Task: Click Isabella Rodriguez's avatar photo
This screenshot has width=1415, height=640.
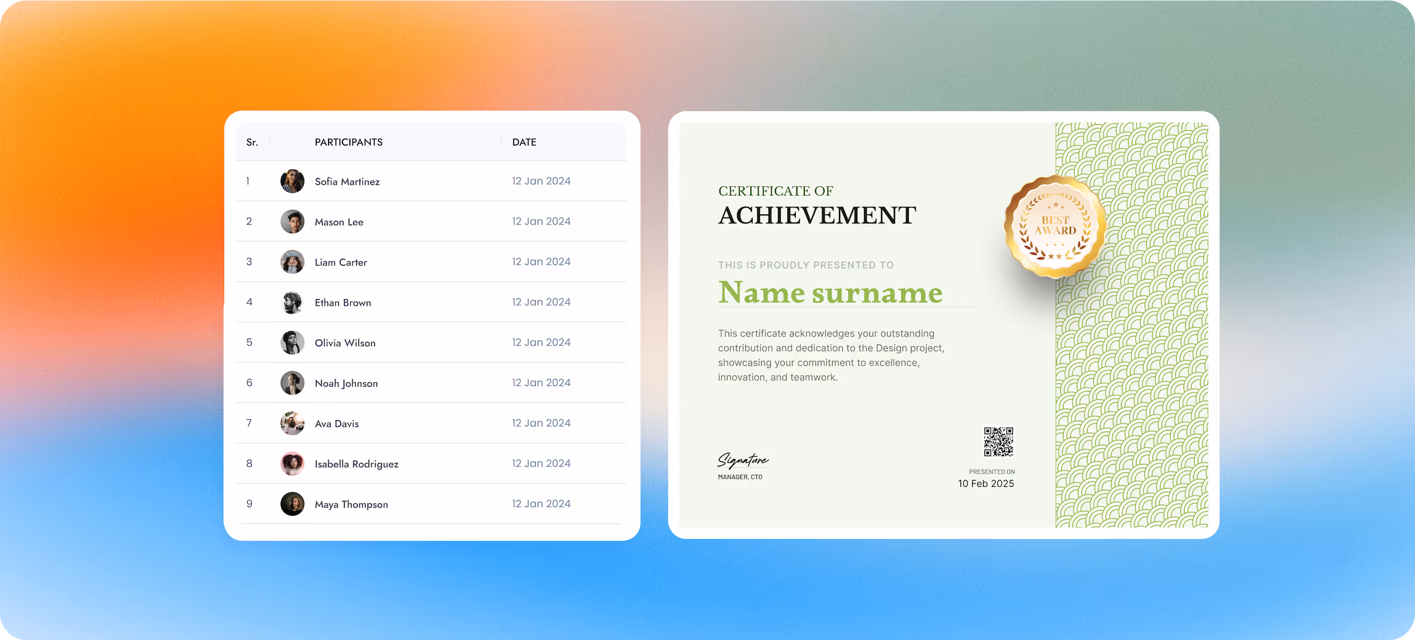Action: [292, 463]
